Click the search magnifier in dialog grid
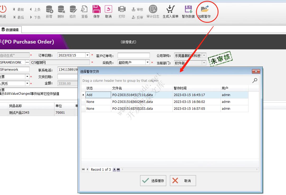This screenshot has width=286, height=195. click(x=255, y=80)
